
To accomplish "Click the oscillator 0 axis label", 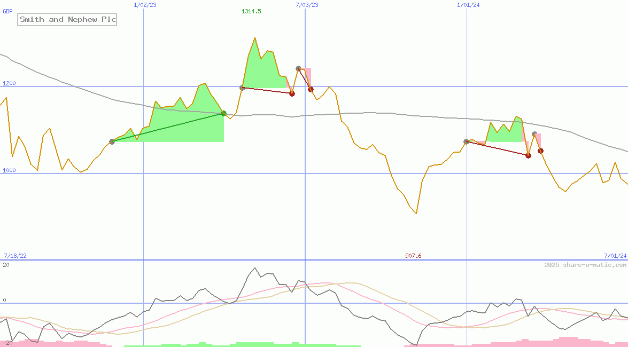I will [x=4, y=300].
